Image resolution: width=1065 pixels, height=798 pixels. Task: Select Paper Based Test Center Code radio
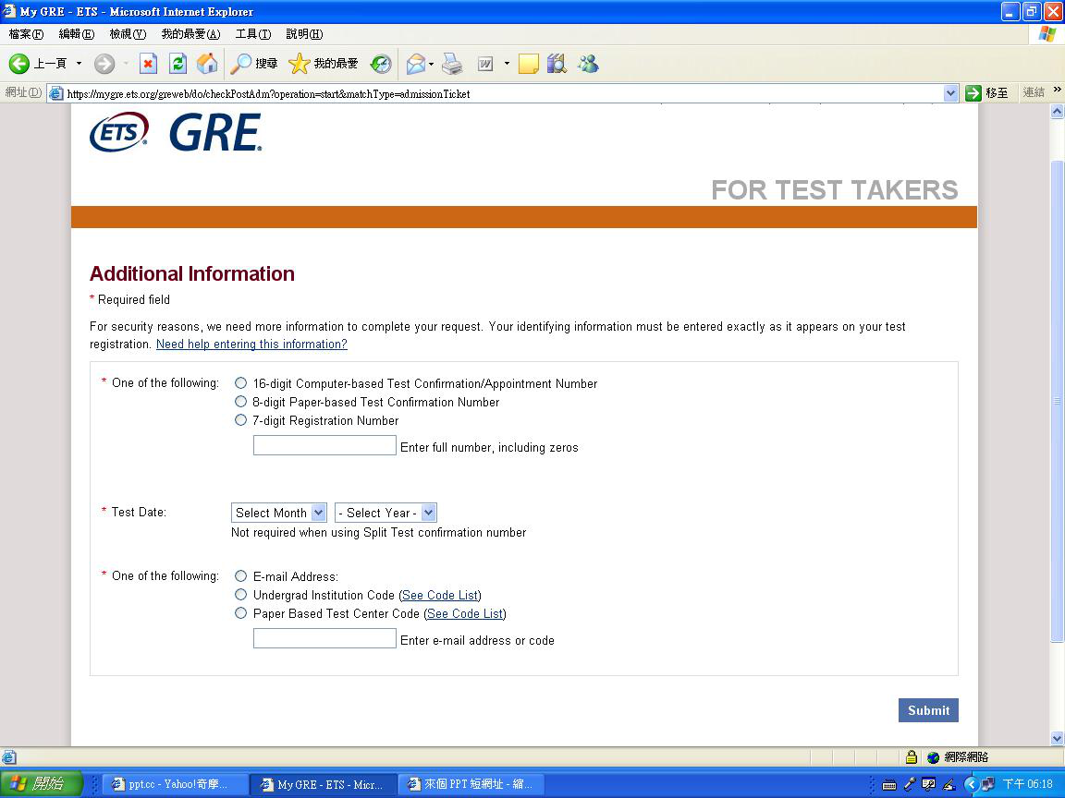point(240,612)
